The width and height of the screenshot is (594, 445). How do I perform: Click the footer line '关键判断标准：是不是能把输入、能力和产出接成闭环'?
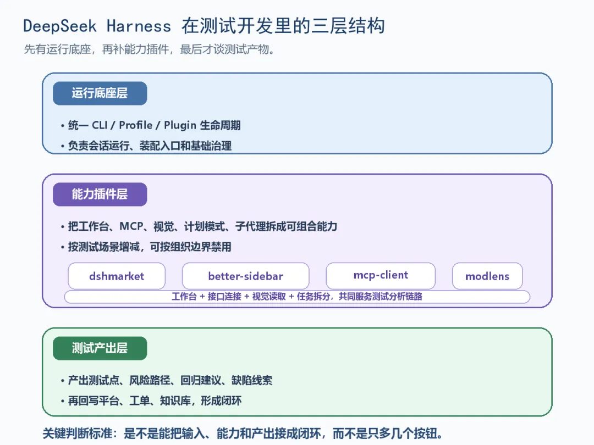[x=243, y=433]
